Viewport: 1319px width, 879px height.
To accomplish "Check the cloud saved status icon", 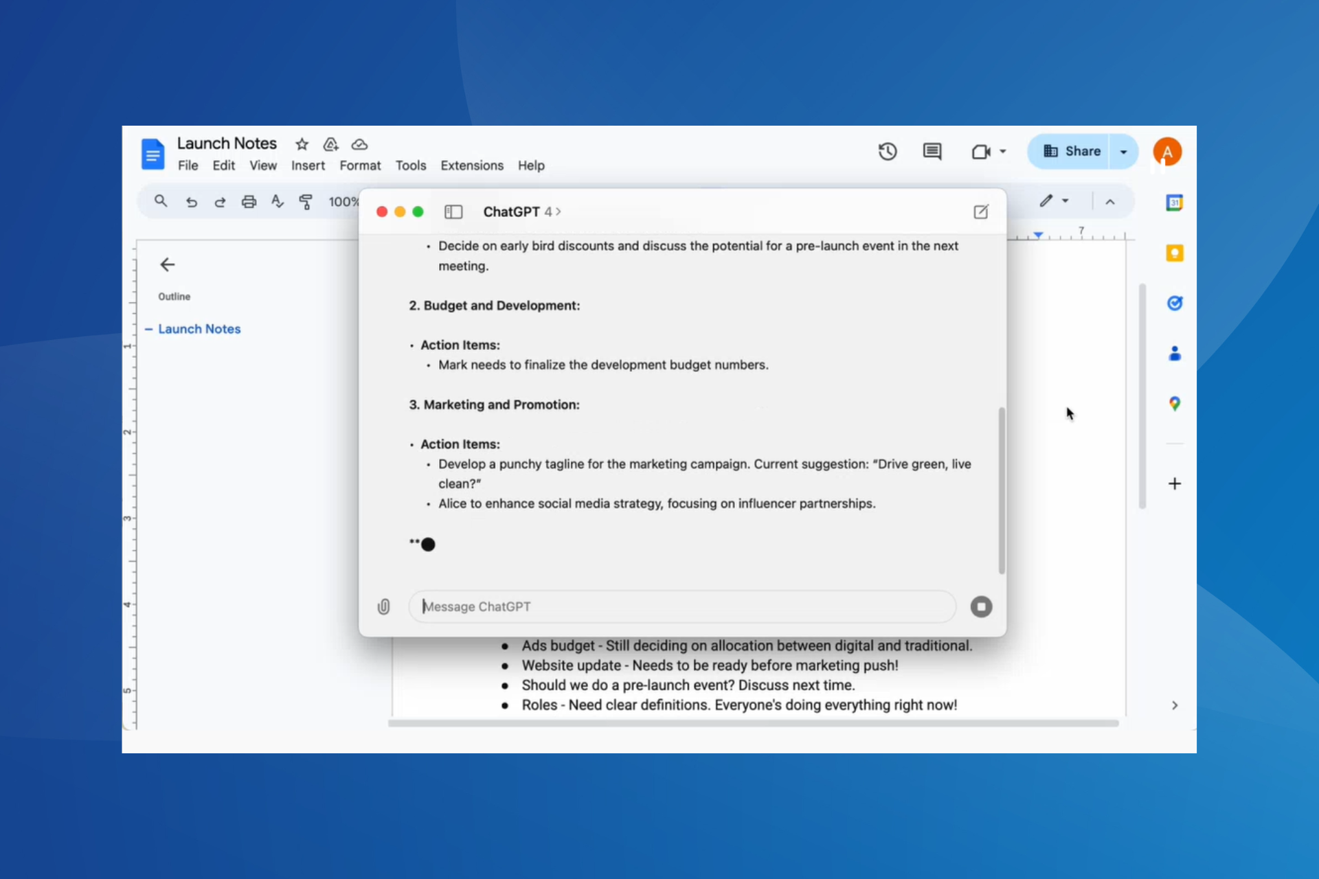I will [x=359, y=144].
